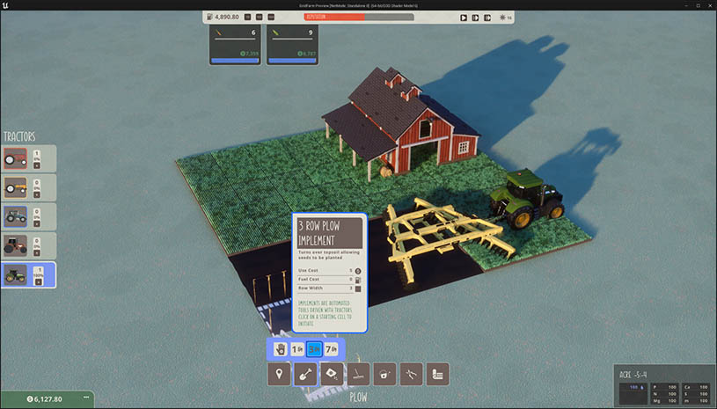Select the hand tool option
717x409 pixels.
[281, 349]
